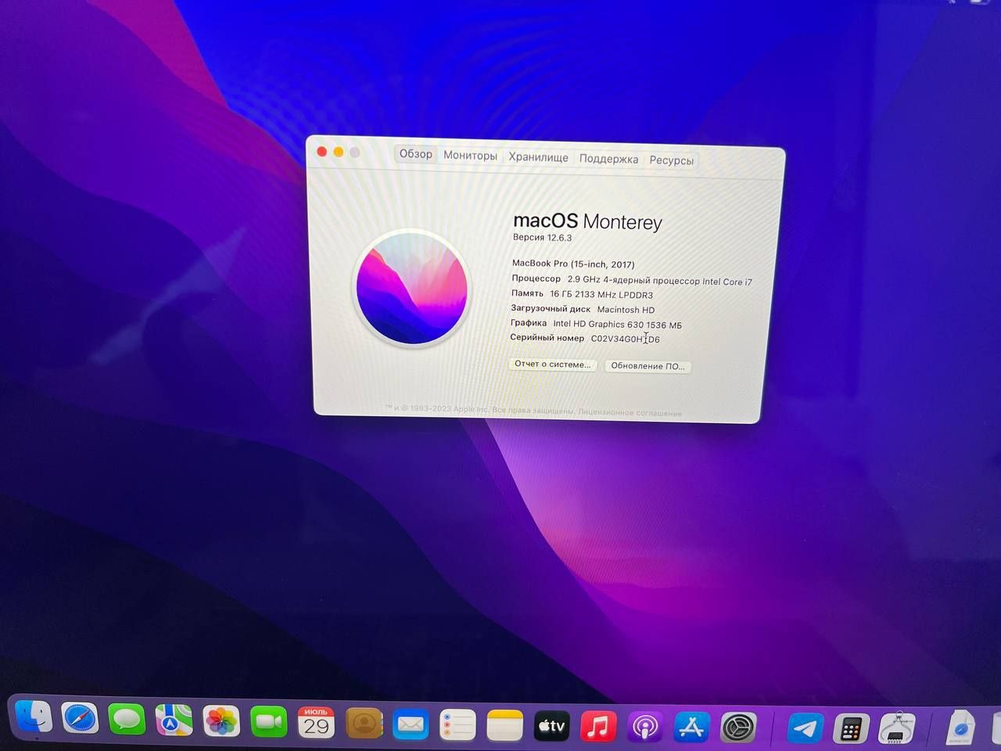Open the Хранилище tab

click(538, 157)
